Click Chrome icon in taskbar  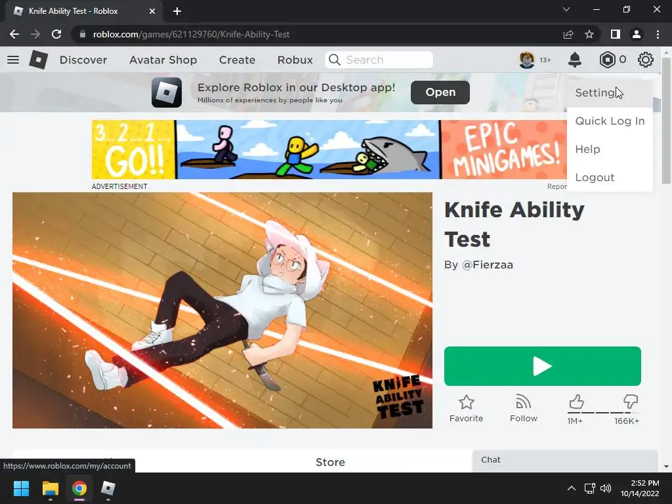[79, 488]
